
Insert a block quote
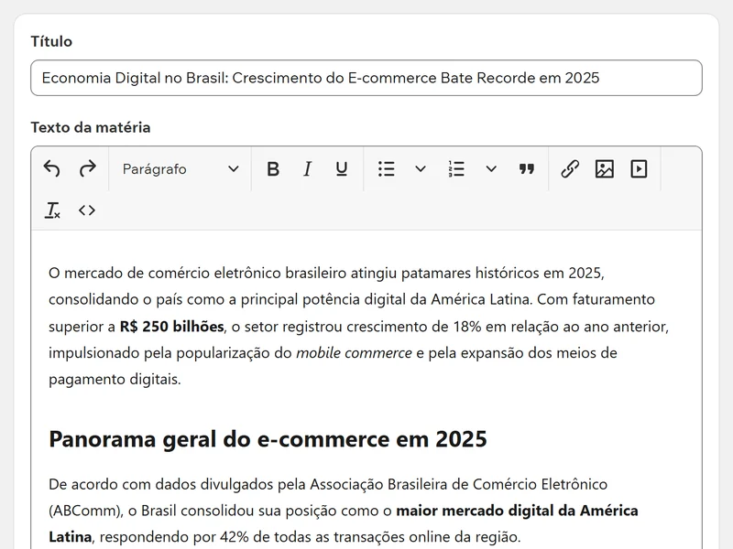[527, 168]
